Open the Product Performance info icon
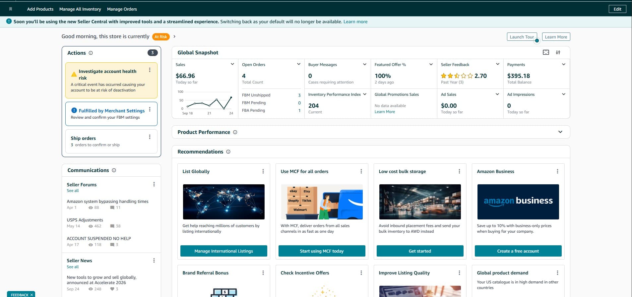The width and height of the screenshot is (632, 297). click(235, 132)
